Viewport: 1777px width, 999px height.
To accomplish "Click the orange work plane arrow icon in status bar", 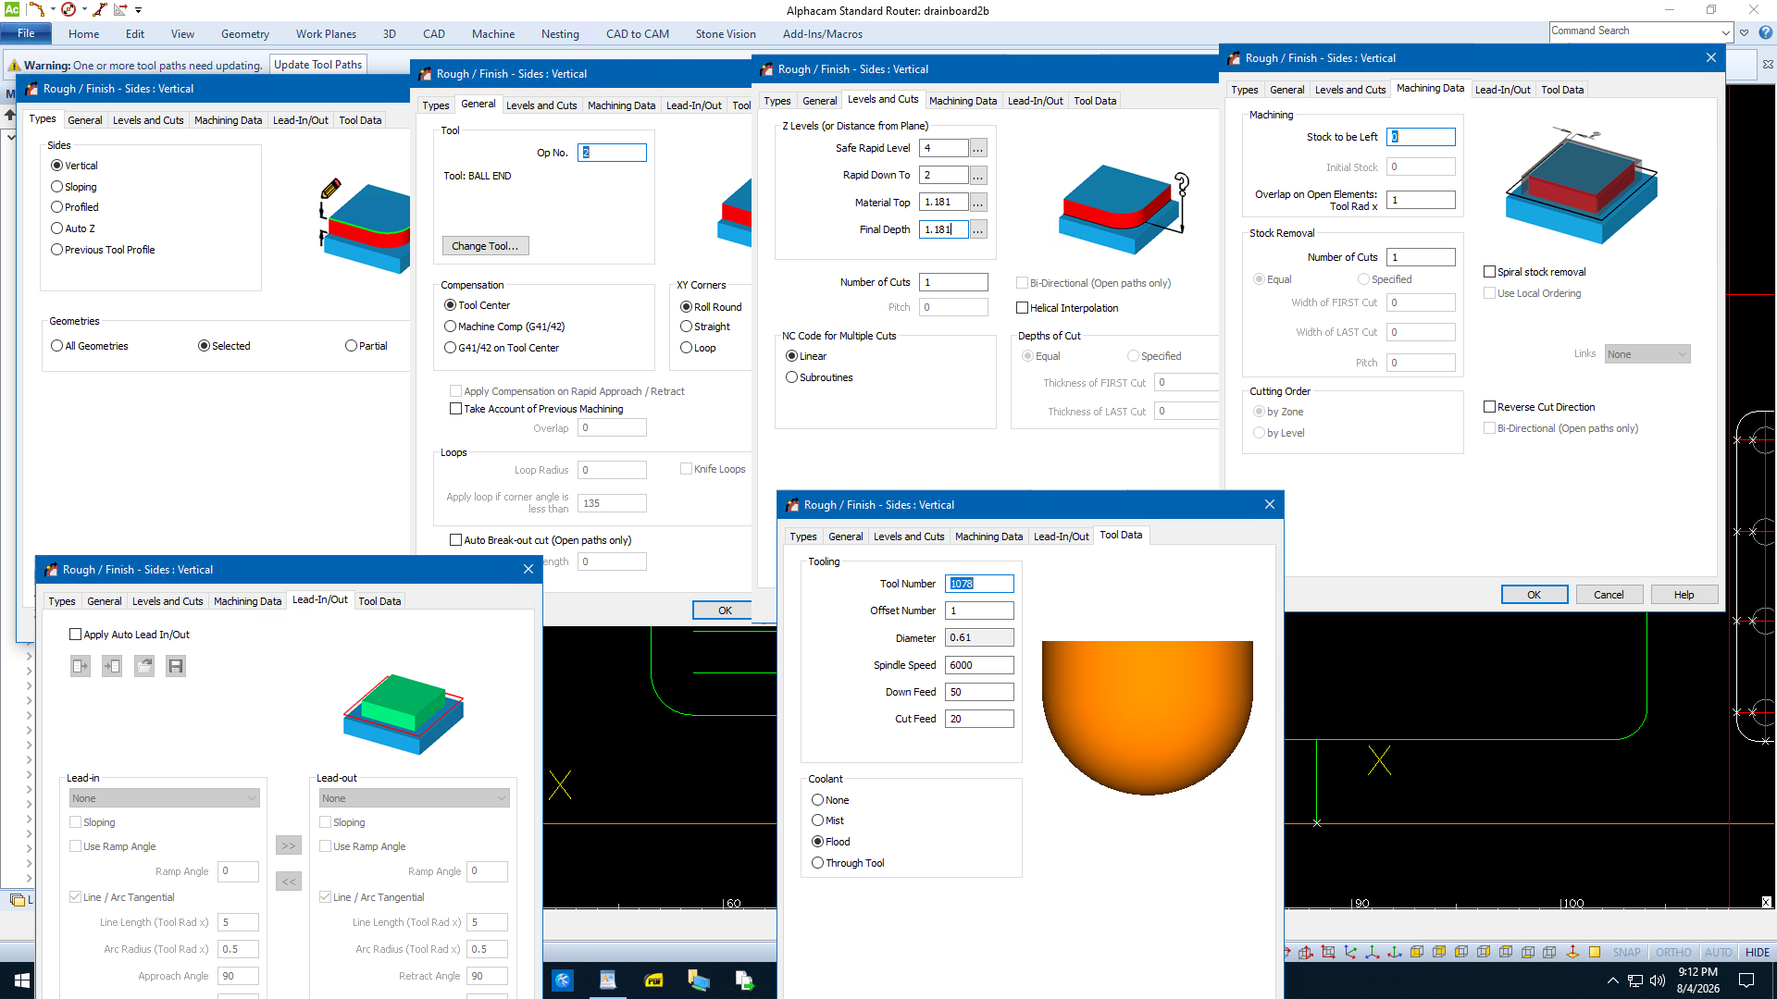I will pos(1572,952).
